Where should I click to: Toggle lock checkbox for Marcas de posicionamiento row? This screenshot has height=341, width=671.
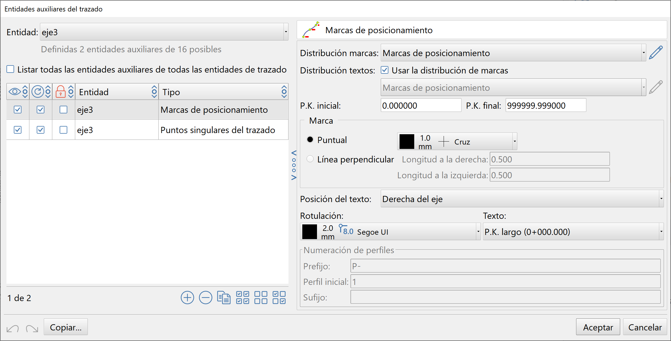pos(63,110)
